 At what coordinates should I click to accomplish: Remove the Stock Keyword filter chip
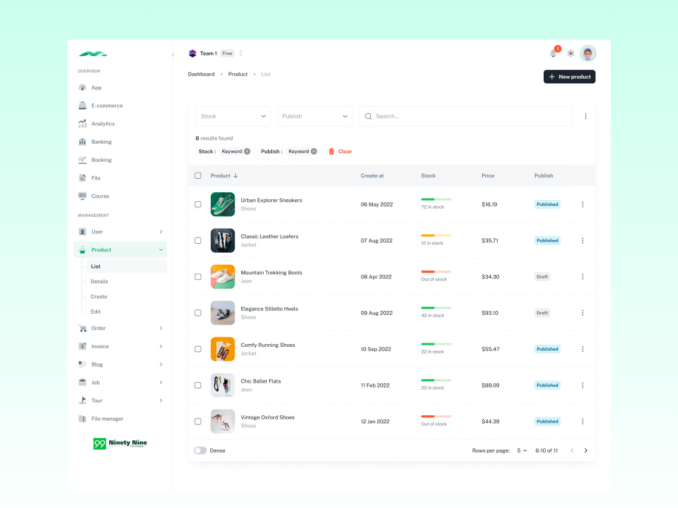(x=247, y=151)
